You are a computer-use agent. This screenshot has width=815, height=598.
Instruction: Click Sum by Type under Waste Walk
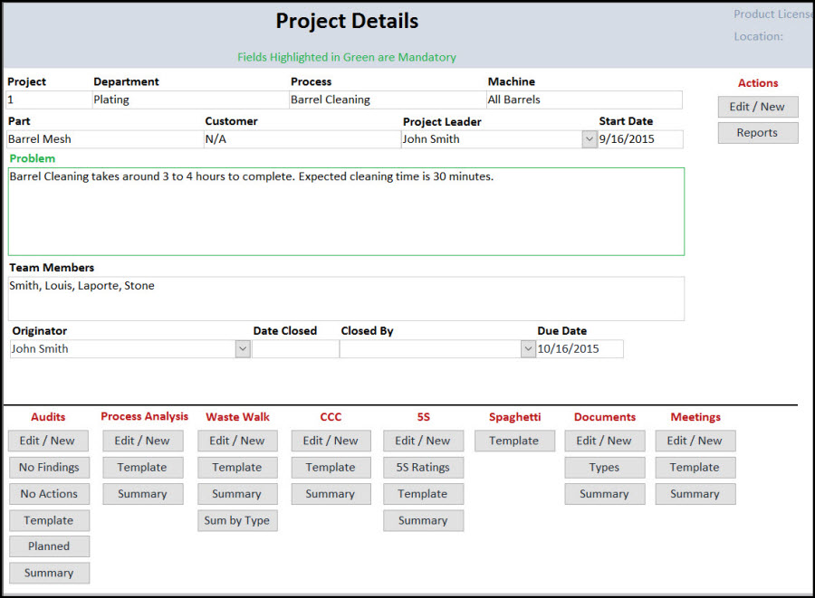pyautogui.click(x=236, y=520)
